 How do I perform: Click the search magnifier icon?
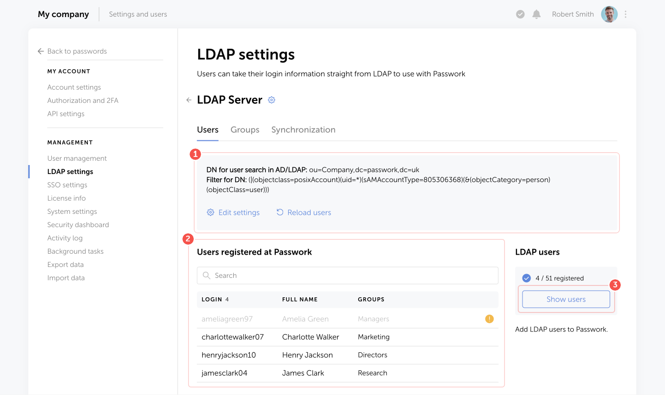click(206, 275)
